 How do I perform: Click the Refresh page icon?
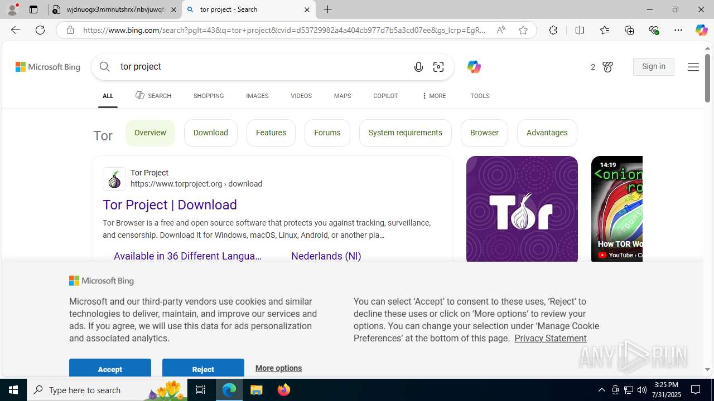[x=40, y=30]
